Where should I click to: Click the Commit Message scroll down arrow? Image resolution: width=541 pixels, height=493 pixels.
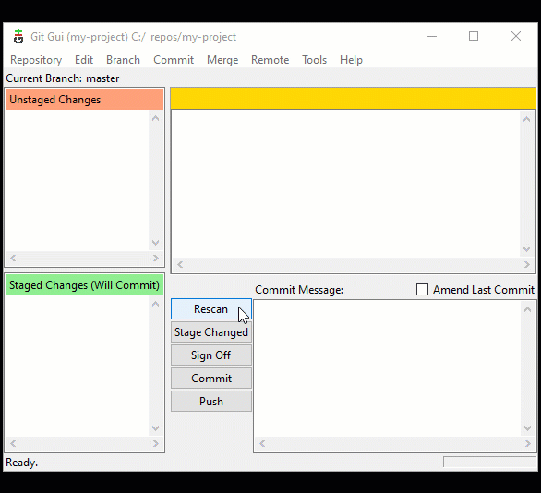(527, 428)
